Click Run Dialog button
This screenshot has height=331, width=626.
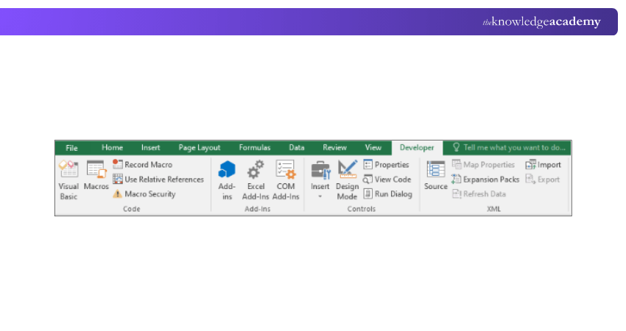tap(387, 194)
